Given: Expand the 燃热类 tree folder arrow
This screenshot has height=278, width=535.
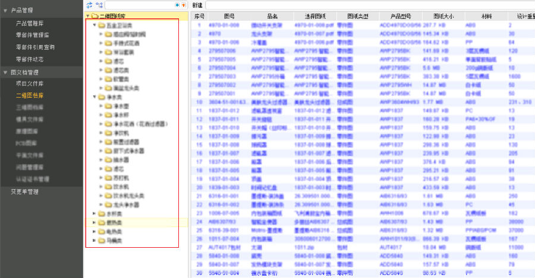Looking at the screenshot, I should pos(95,222).
